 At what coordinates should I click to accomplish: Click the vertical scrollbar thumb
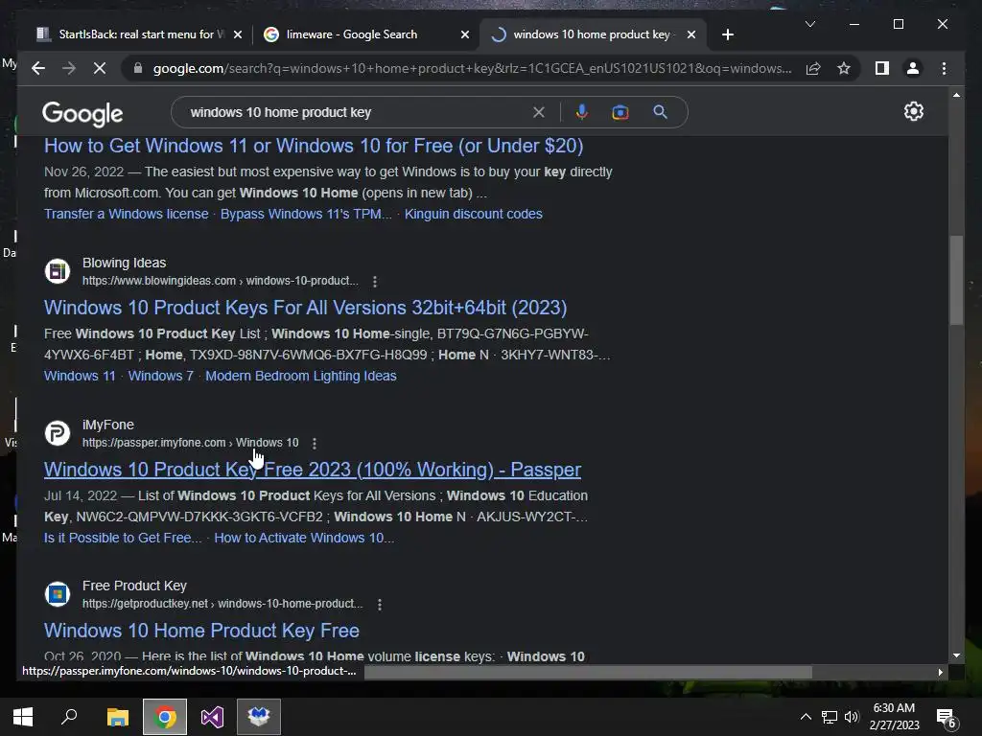956,281
